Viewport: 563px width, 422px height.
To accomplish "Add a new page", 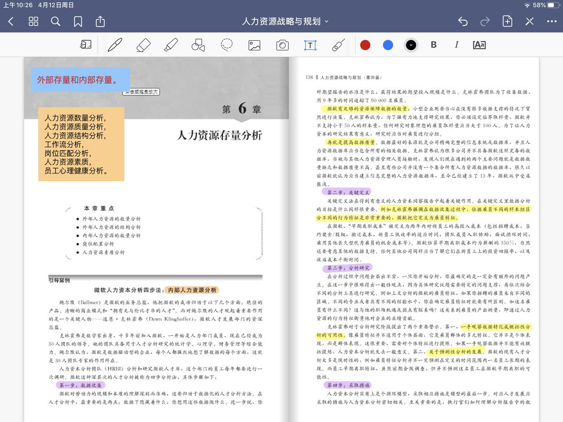I will pos(507,21).
